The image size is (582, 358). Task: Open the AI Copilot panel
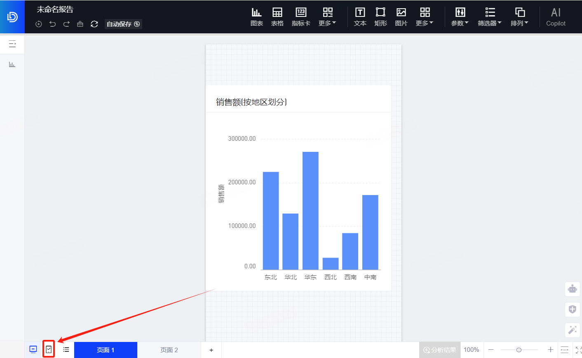556,17
